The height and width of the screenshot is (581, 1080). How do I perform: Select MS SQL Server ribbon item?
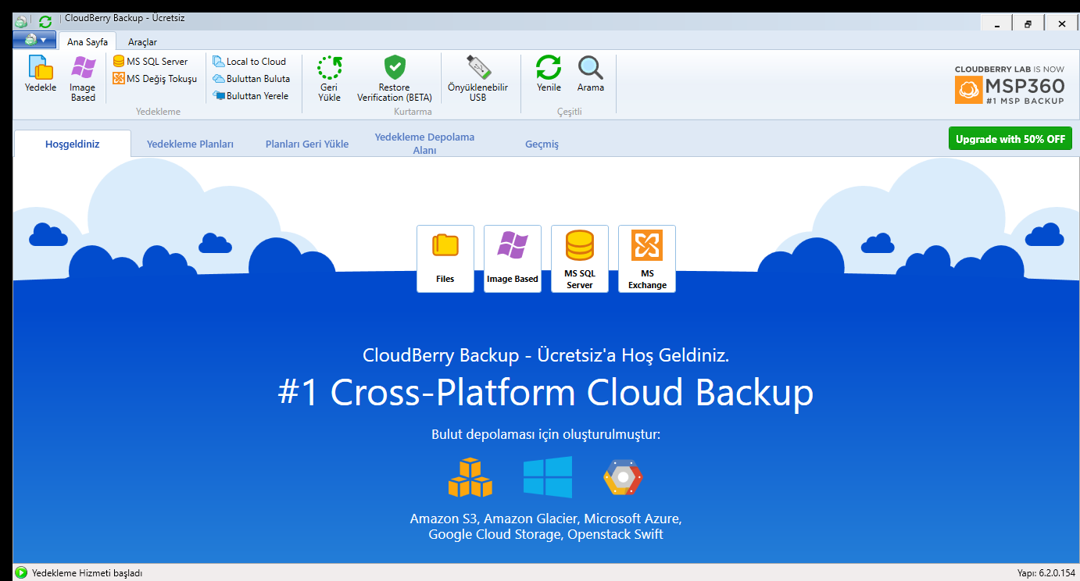point(151,62)
